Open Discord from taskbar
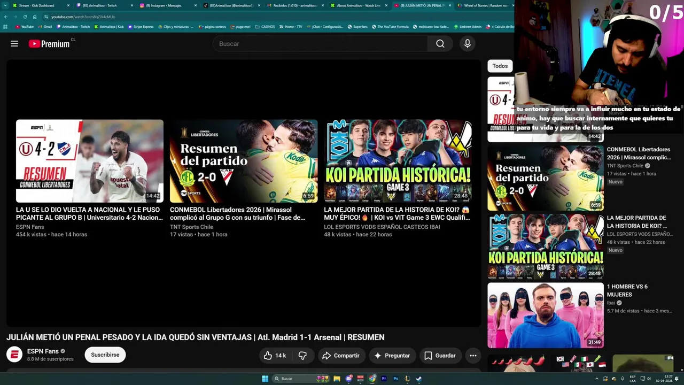684x385 pixels. pos(348,379)
